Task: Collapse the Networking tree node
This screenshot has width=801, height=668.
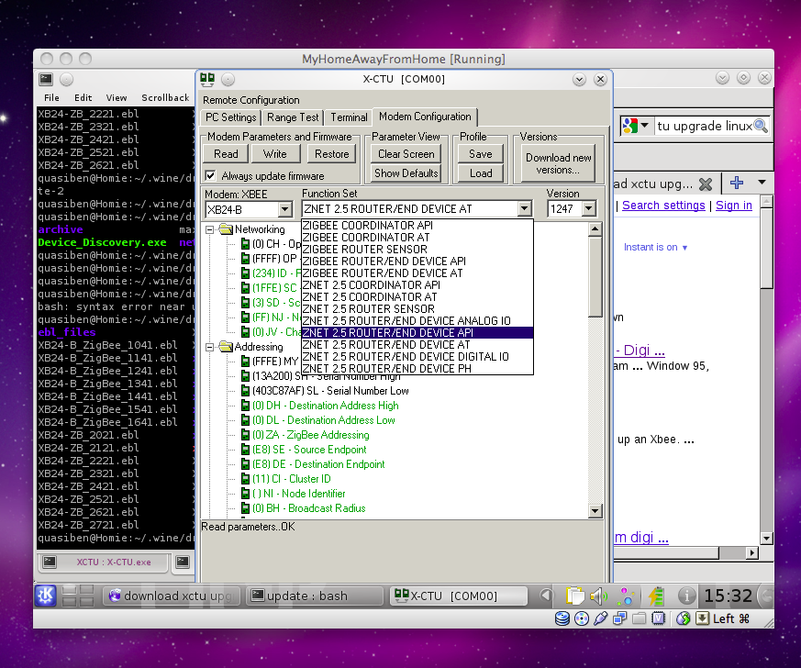Action: click(x=210, y=229)
